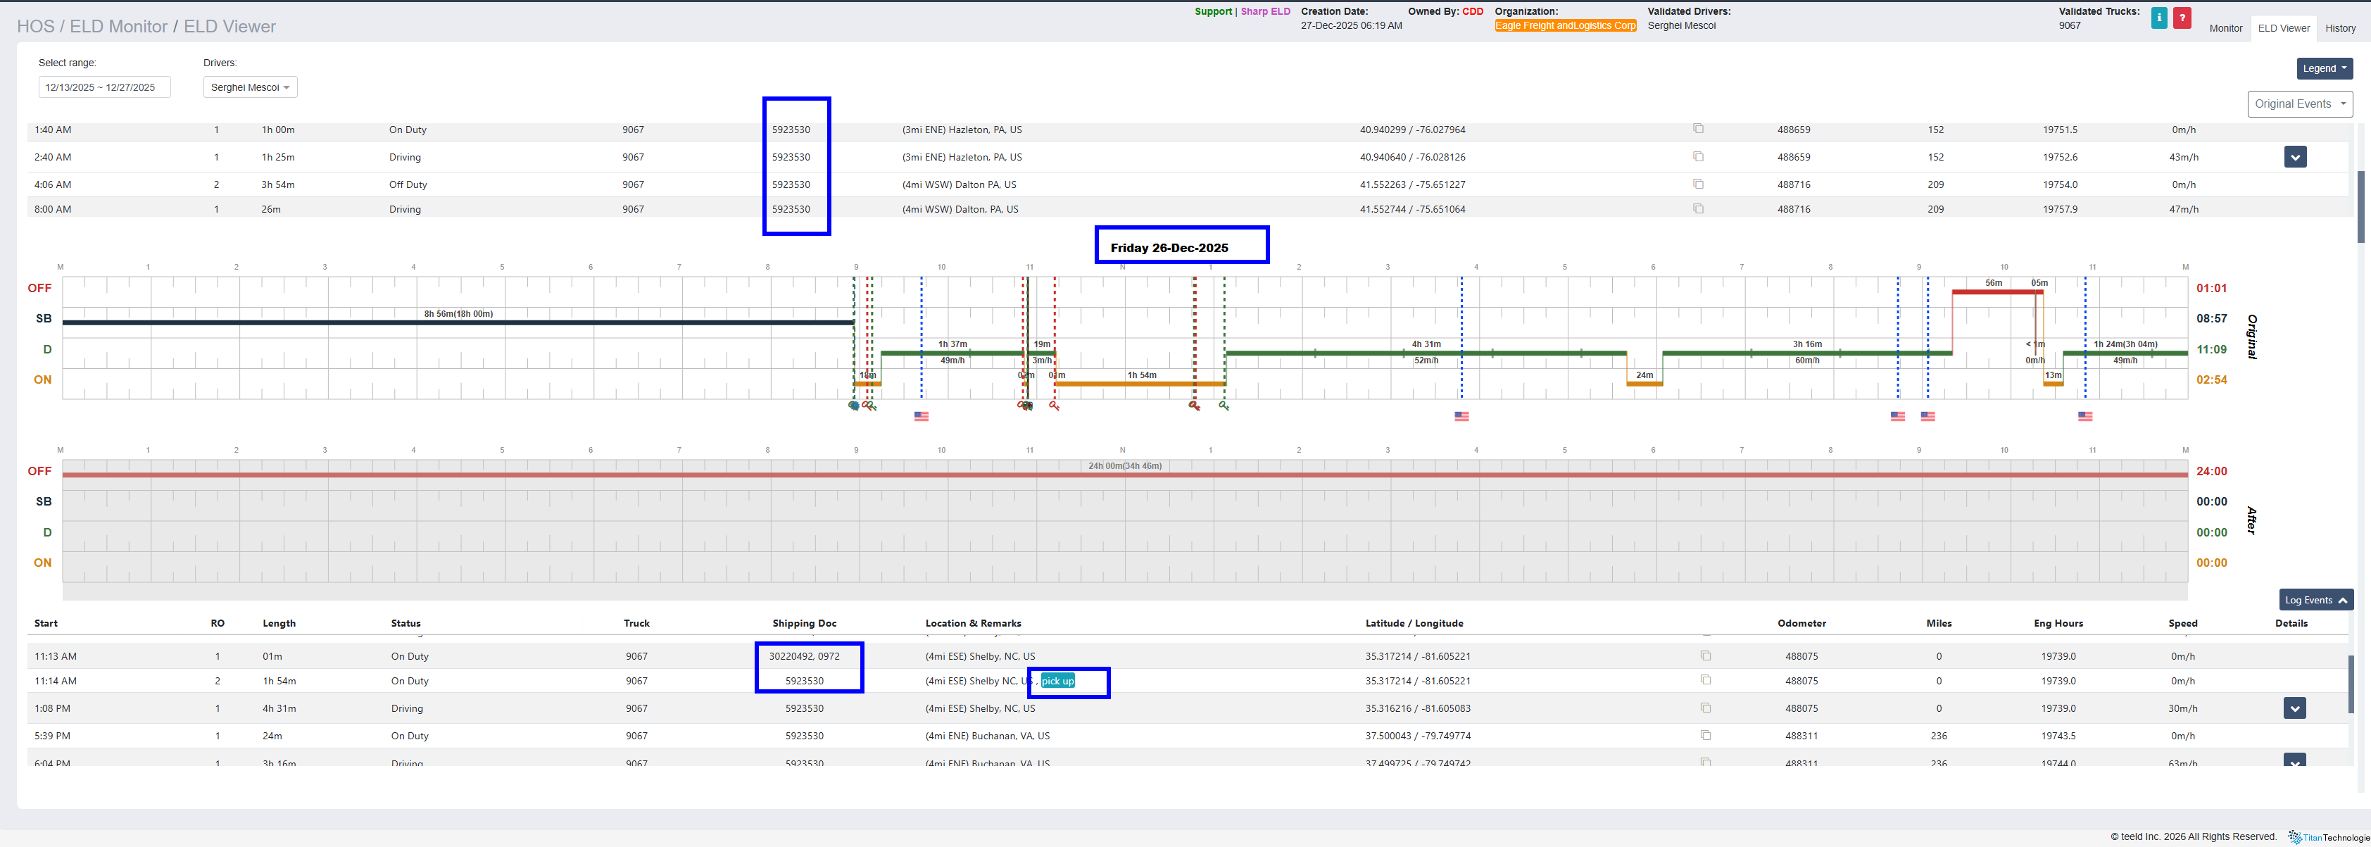Click the red 56m off-duty segment on the graph
Image resolution: width=2371 pixels, height=847 pixels.
click(x=1993, y=292)
